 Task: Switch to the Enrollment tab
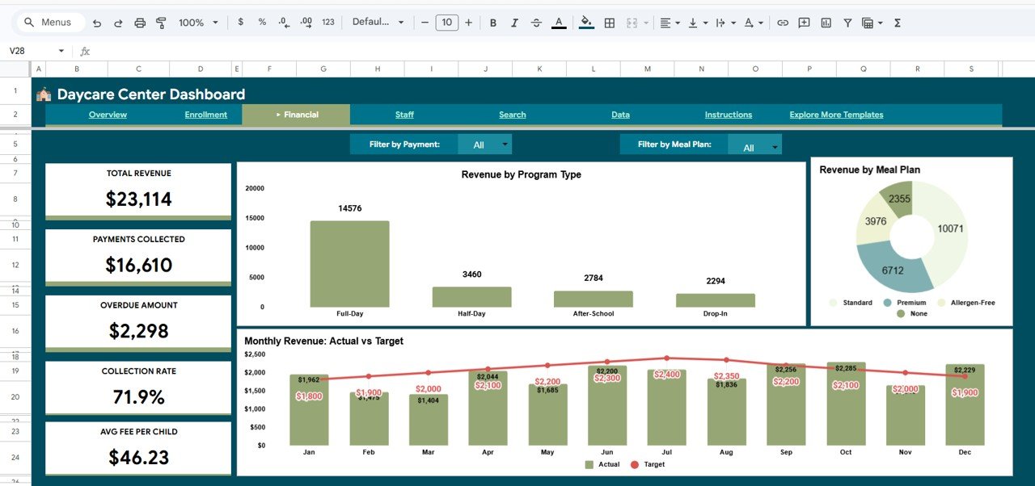tap(205, 114)
